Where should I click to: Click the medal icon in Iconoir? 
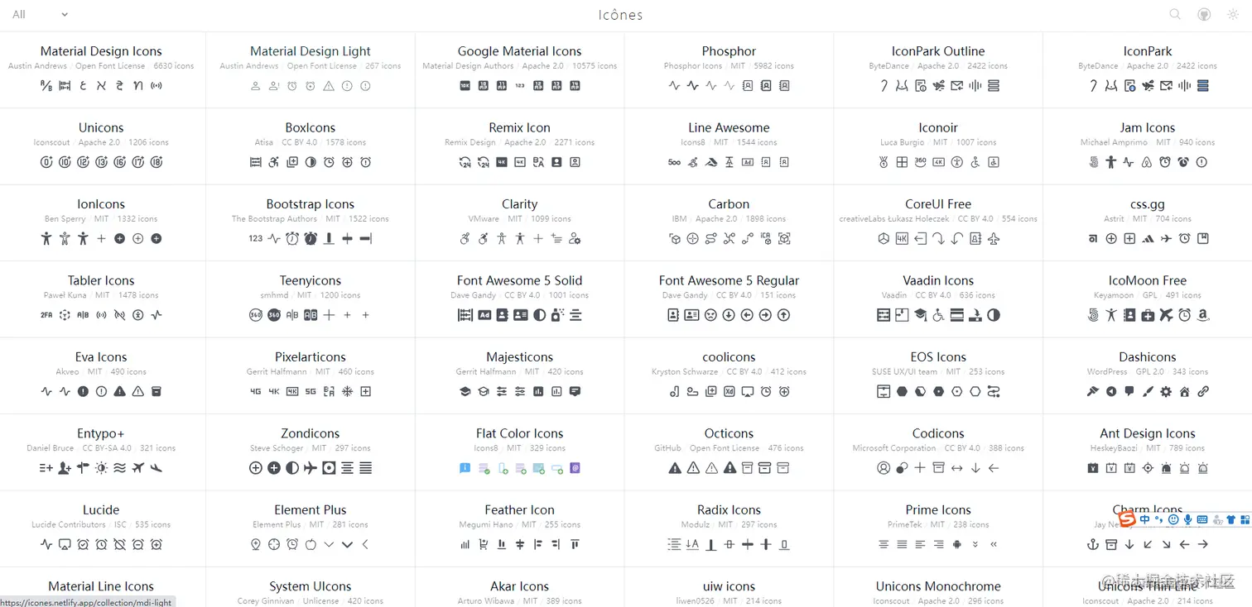[x=884, y=162]
